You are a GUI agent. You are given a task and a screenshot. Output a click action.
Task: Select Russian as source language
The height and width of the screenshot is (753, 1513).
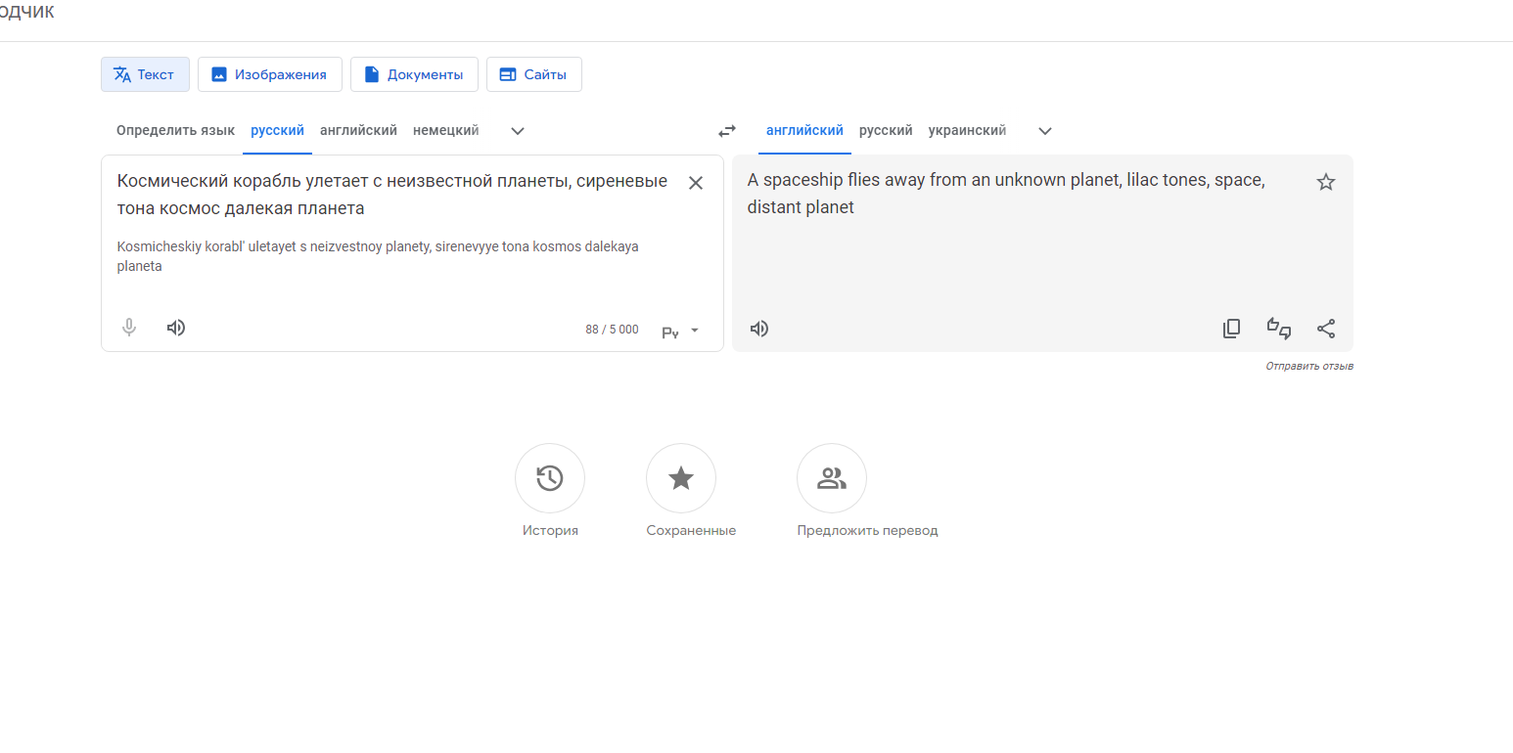pyautogui.click(x=277, y=131)
